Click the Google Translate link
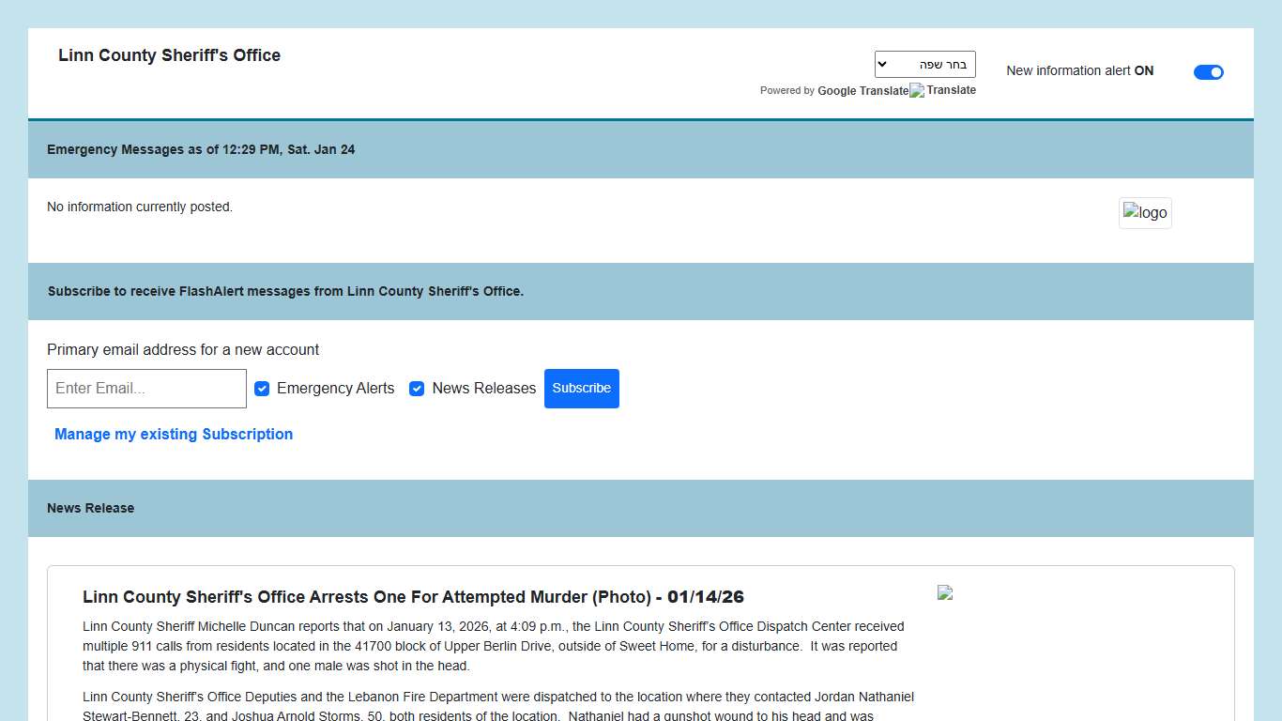Image resolution: width=1282 pixels, height=721 pixels. [862, 91]
